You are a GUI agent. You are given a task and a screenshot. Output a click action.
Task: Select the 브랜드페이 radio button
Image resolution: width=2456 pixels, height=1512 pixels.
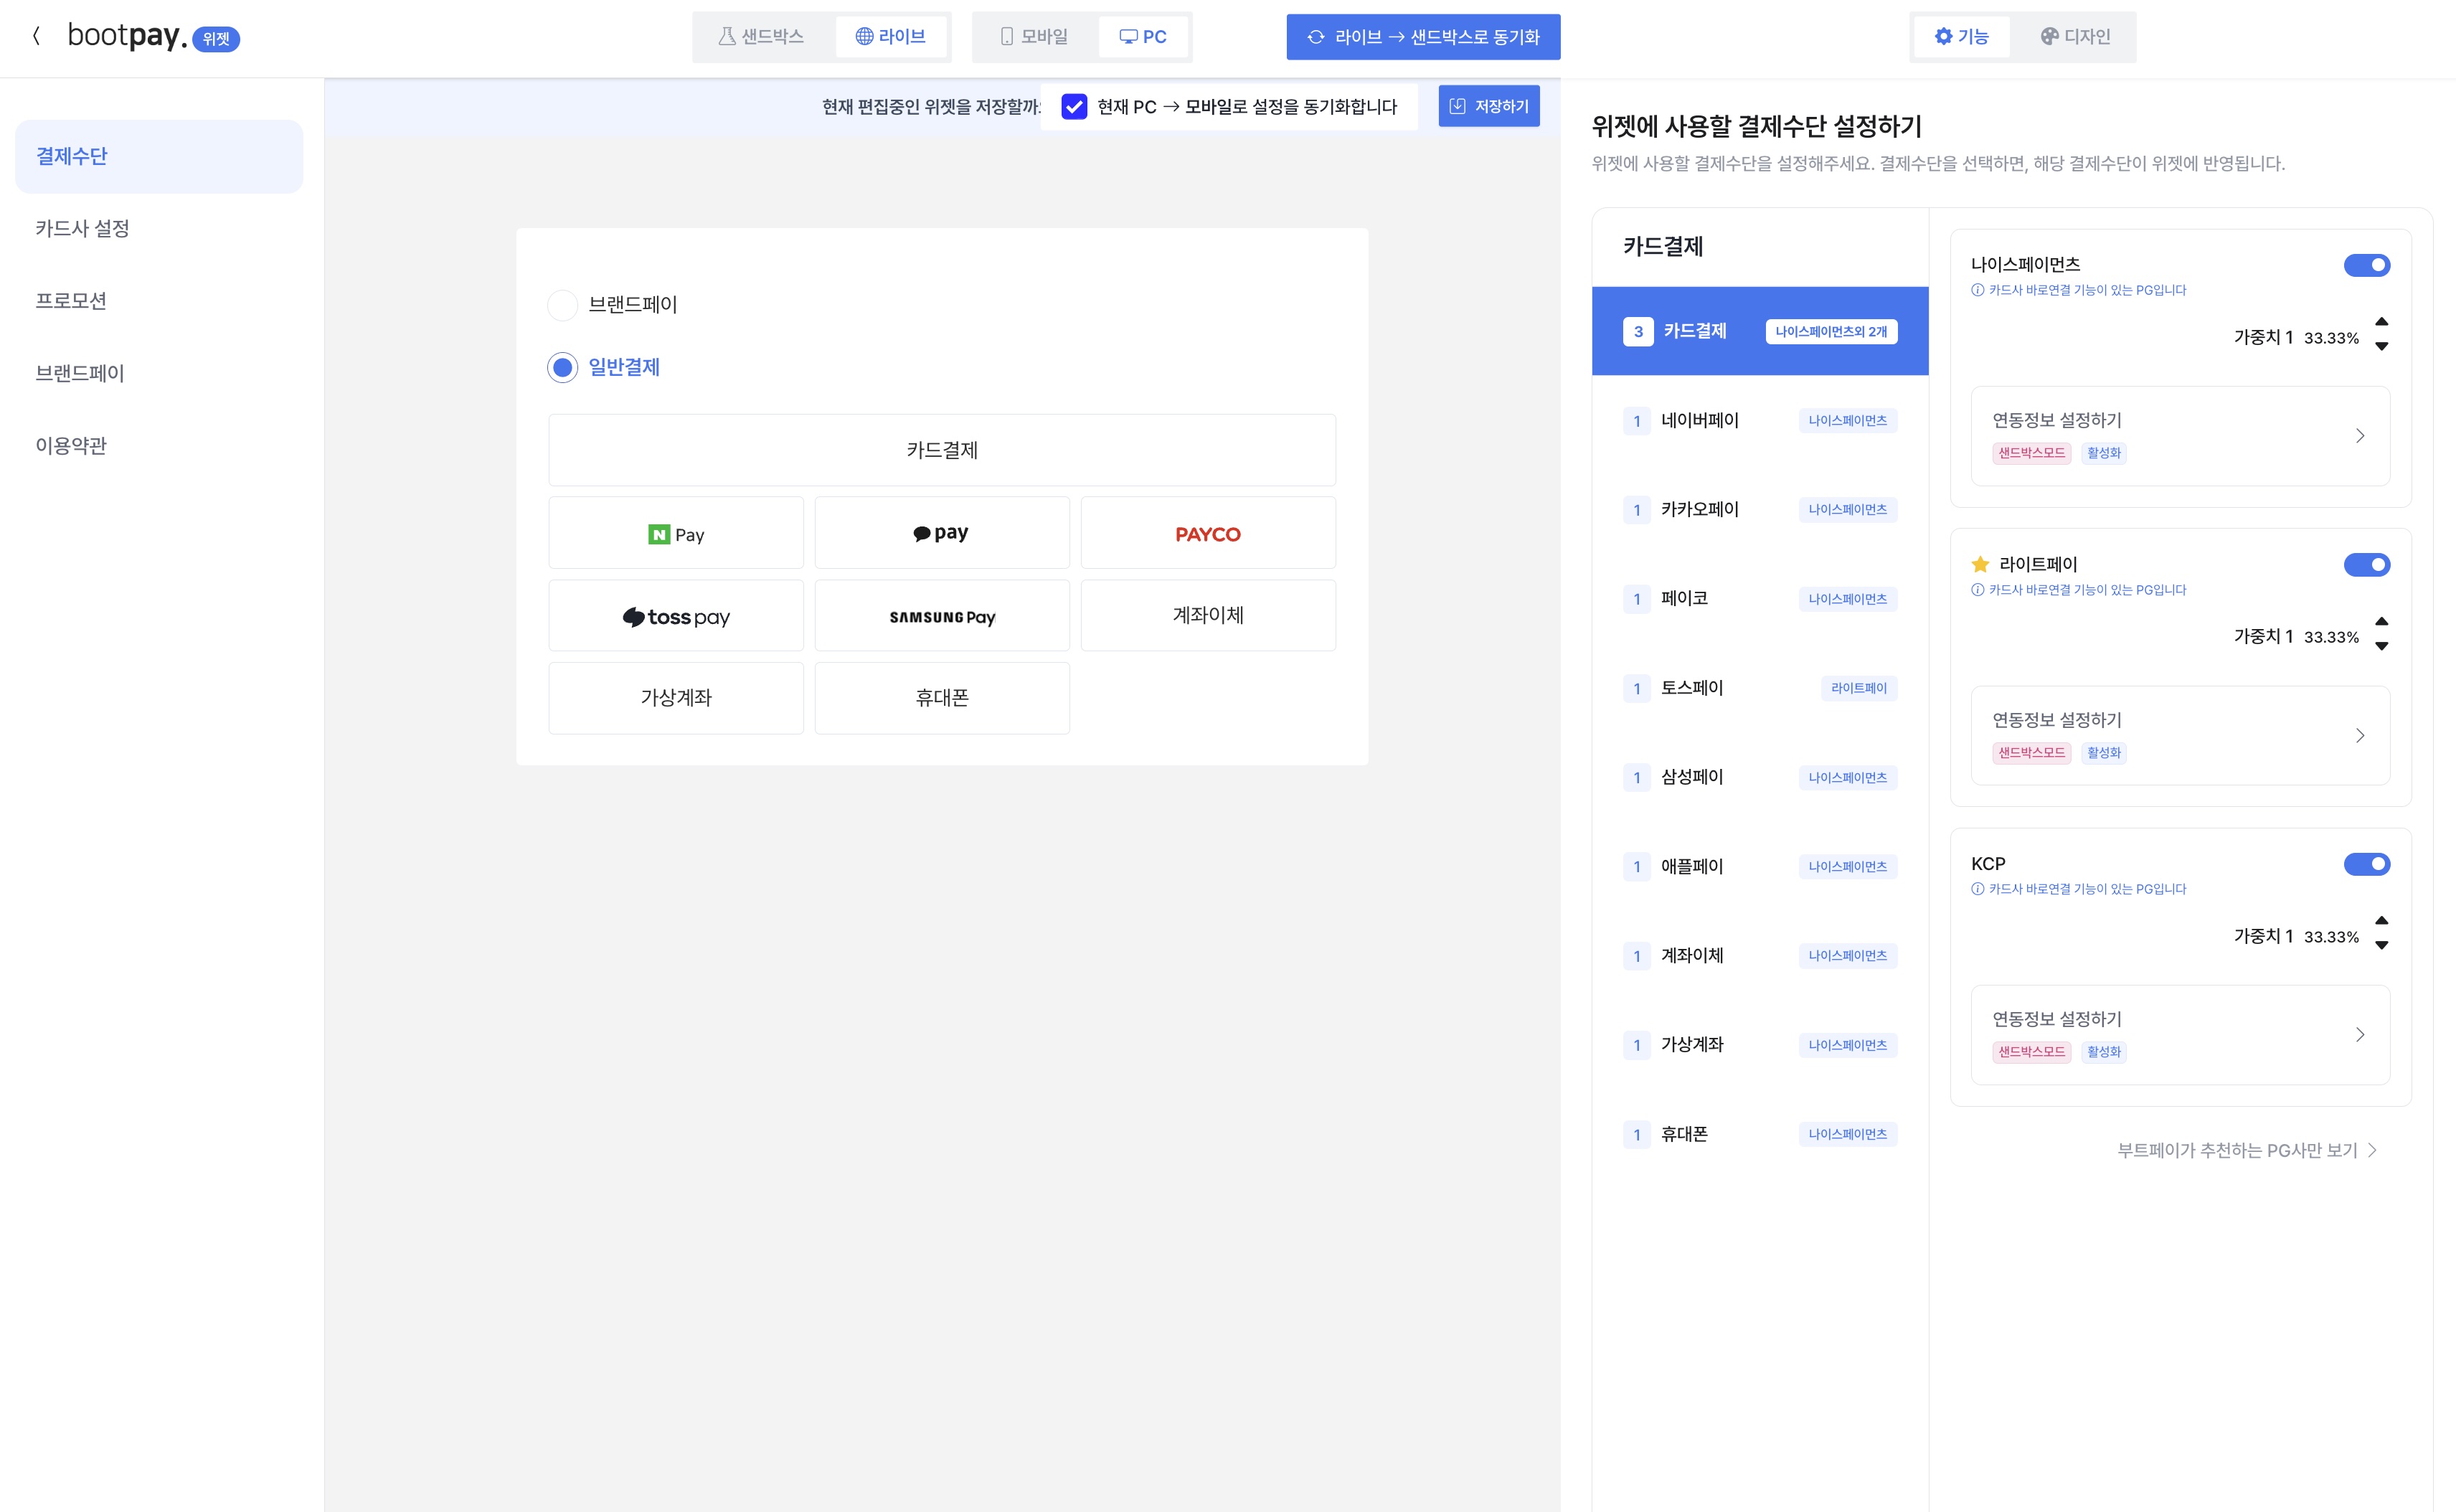563,305
